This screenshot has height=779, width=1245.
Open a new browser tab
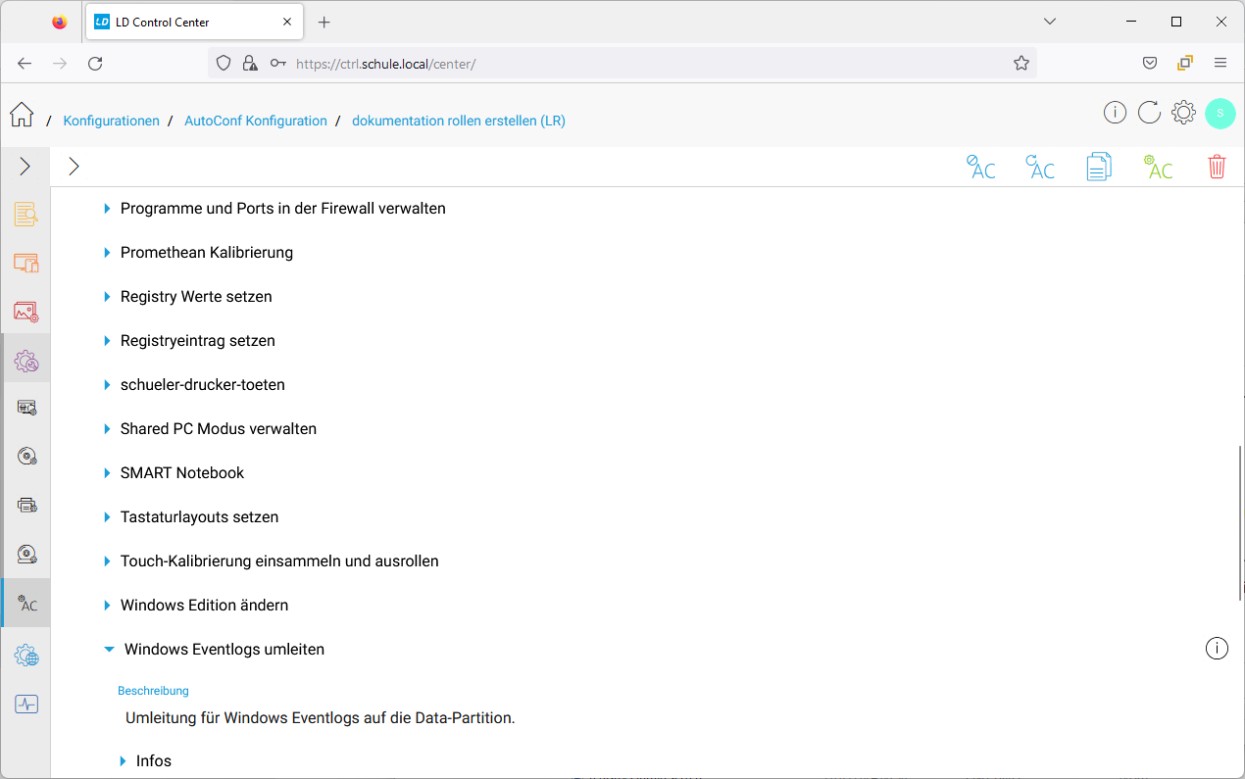click(x=324, y=22)
